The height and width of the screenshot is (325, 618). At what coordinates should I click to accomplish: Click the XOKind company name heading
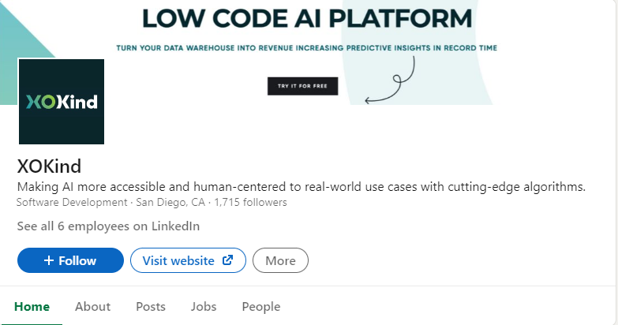click(49, 166)
